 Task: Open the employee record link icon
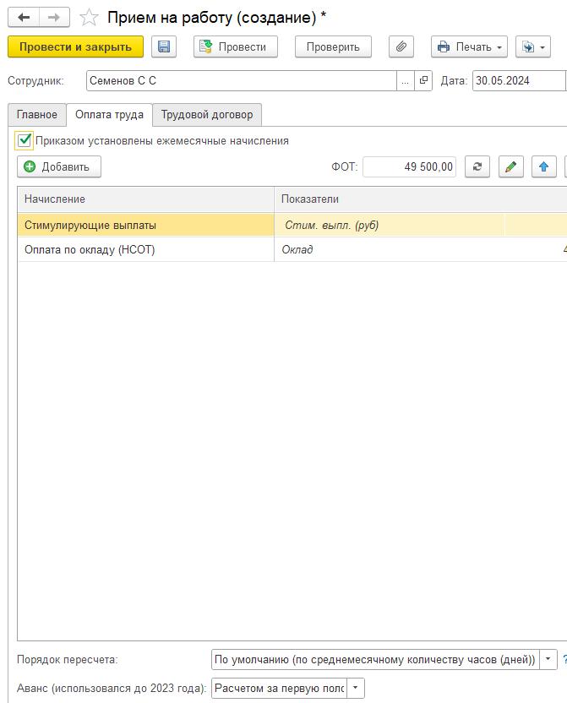pos(423,81)
